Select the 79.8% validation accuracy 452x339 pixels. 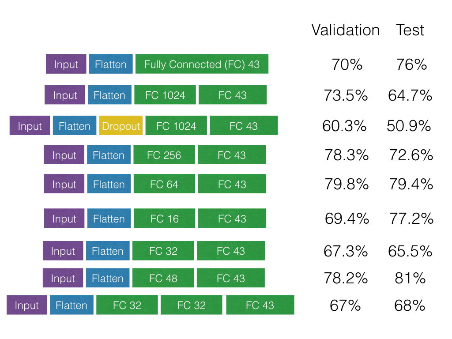(347, 184)
